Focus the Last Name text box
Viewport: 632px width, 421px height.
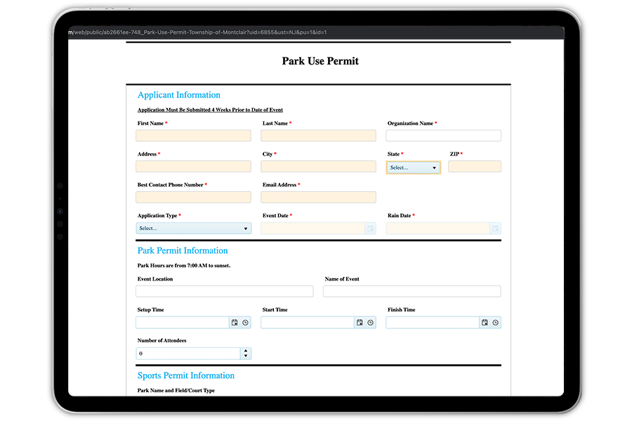pyautogui.click(x=318, y=136)
